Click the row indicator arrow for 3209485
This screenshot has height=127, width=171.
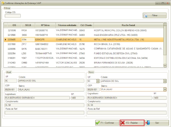[5, 39]
